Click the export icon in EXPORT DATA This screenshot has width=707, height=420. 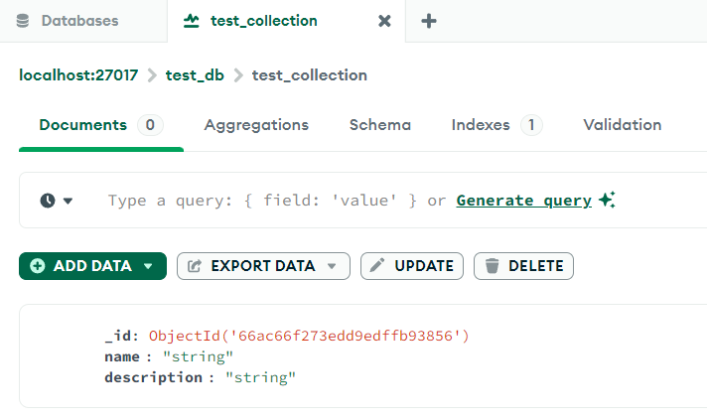(x=195, y=266)
